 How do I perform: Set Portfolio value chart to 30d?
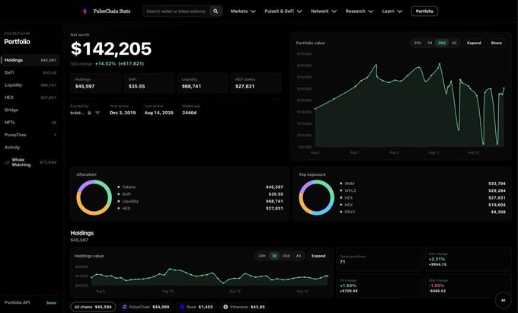[442, 43]
